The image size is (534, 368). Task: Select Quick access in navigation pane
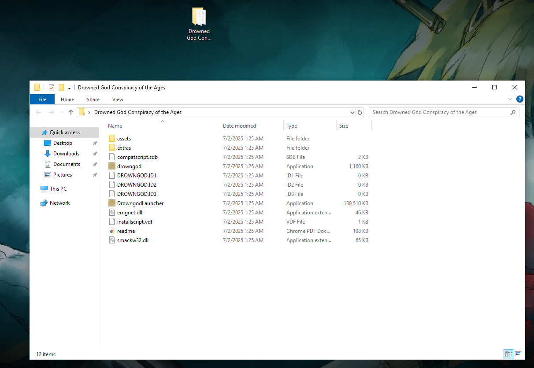click(x=64, y=132)
